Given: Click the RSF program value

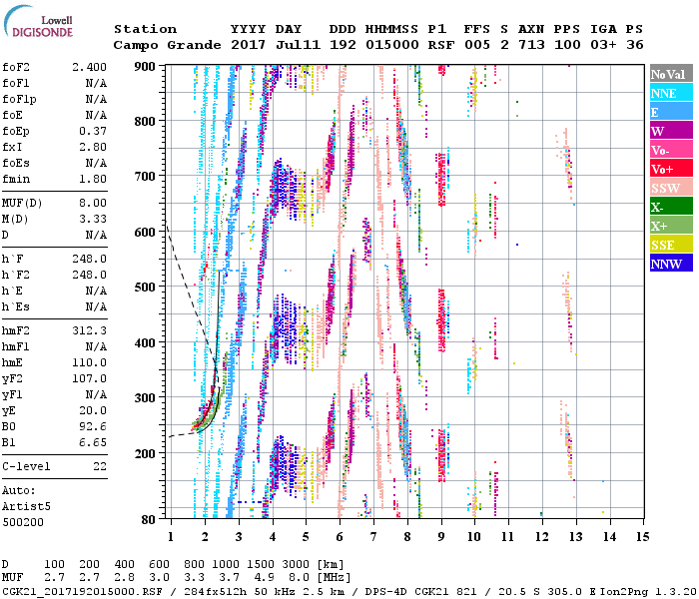Looking at the screenshot, I should coord(441,45).
